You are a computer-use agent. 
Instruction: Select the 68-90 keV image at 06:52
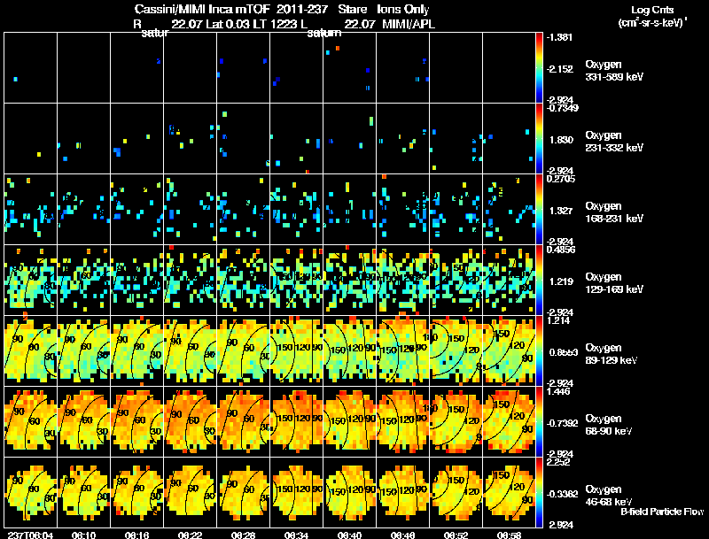coord(456,421)
